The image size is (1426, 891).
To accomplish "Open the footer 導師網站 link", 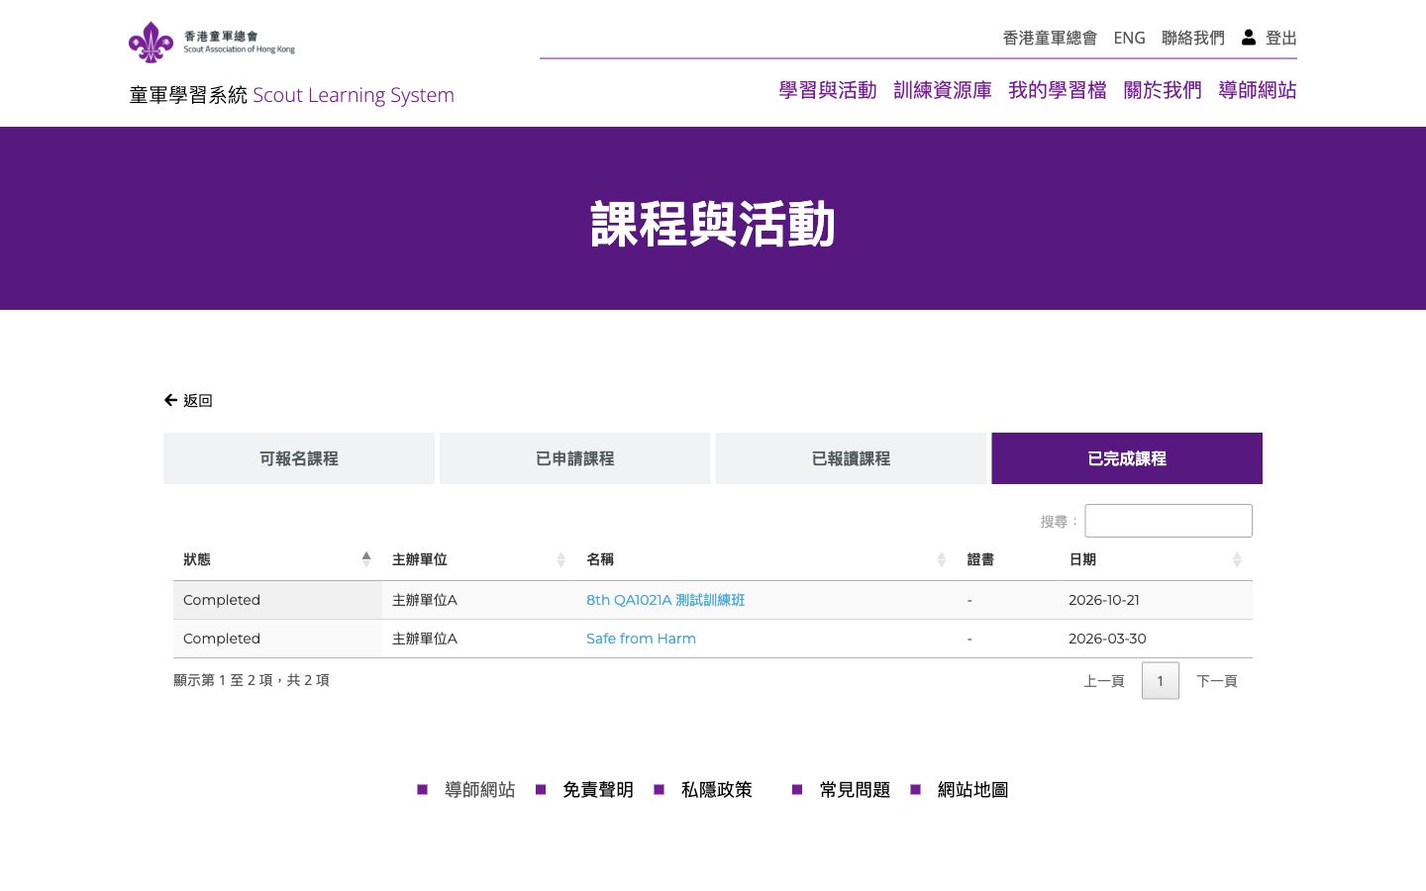I will pyautogui.click(x=480, y=790).
